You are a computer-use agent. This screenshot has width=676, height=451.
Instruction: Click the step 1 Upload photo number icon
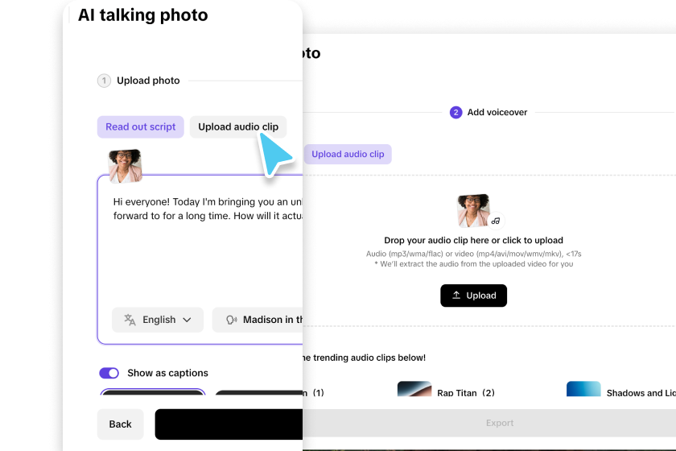click(104, 81)
